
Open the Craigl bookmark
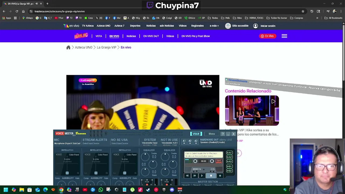(x=167, y=18)
